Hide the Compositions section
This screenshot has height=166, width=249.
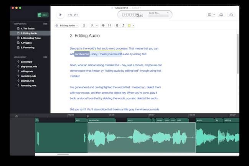[x=45, y=24]
